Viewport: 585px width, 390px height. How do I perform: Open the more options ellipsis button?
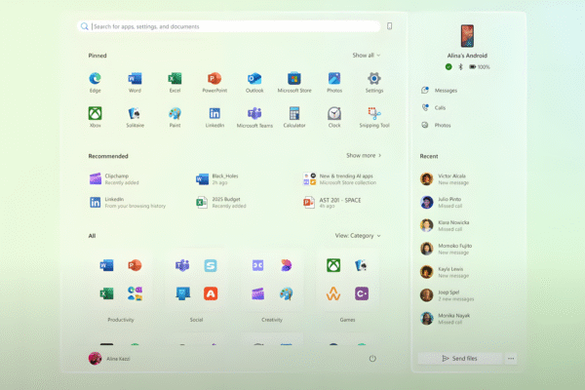(x=511, y=358)
